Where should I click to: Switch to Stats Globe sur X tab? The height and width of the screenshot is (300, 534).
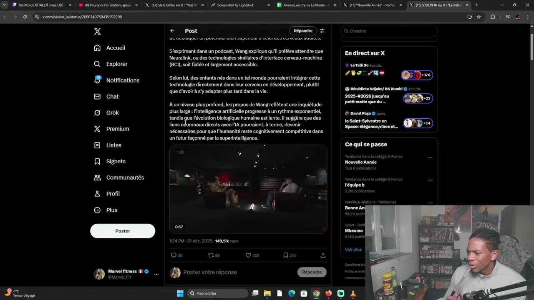(x=174, y=5)
